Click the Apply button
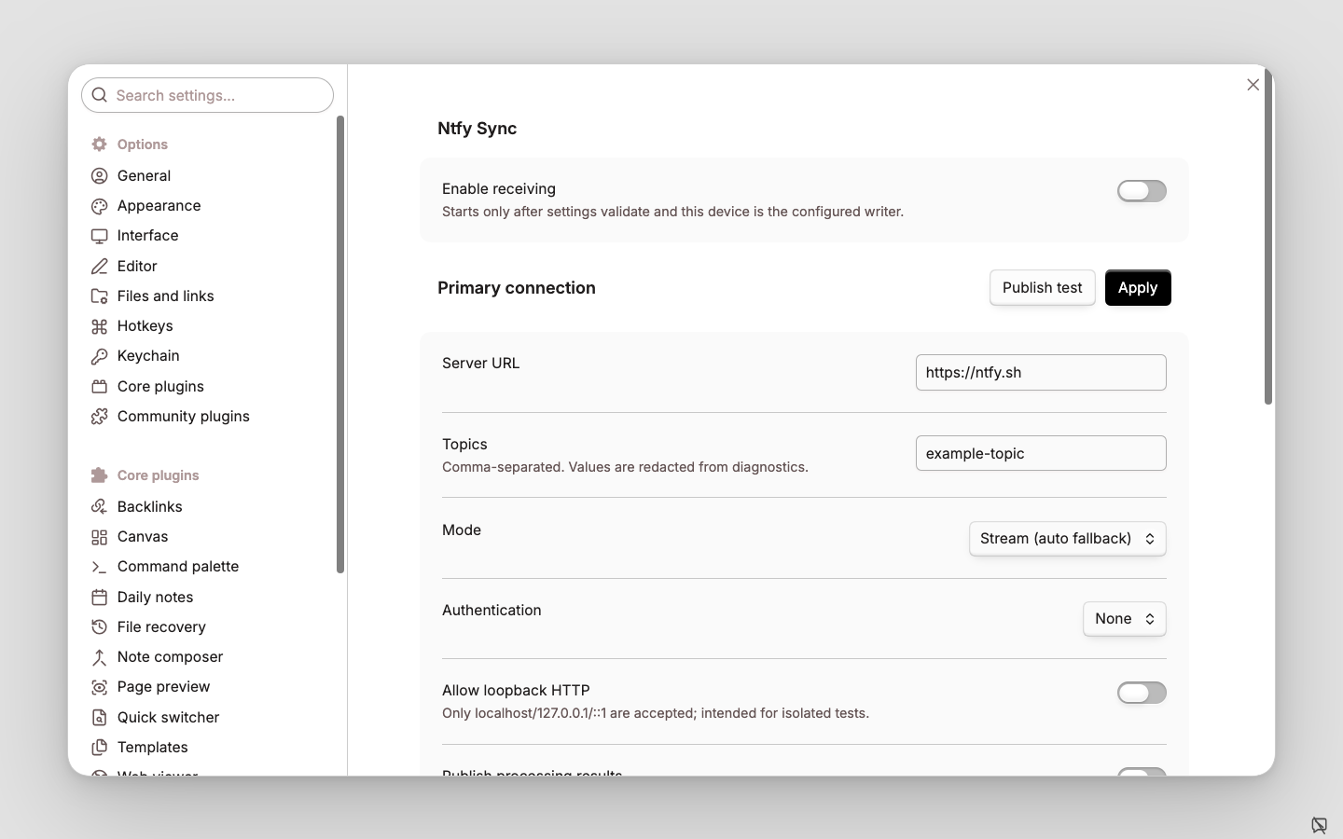Image resolution: width=1343 pixels, height=839 pixels. (1138, 288)
